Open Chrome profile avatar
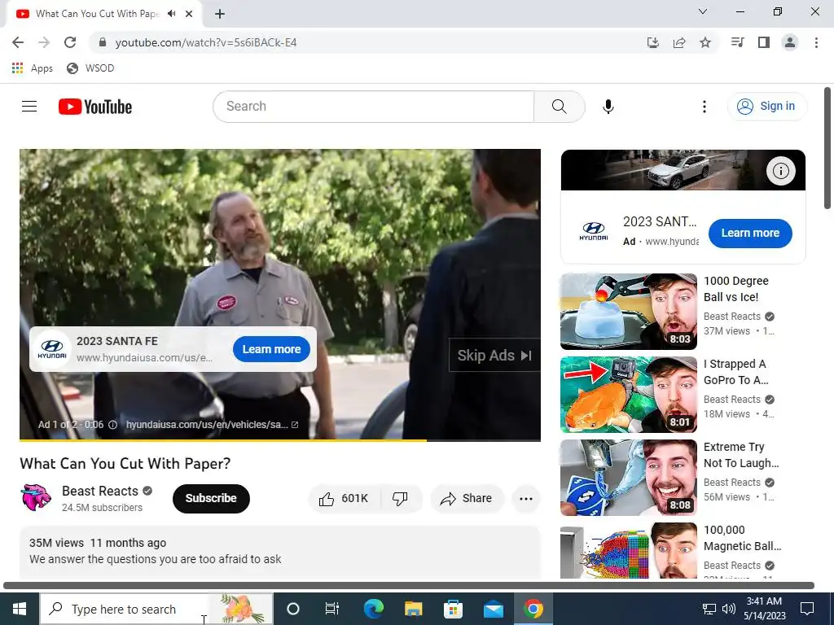Image resolution: width=834 pixels, height=625 pixels. pyautogui.click(x=790, y=42)
